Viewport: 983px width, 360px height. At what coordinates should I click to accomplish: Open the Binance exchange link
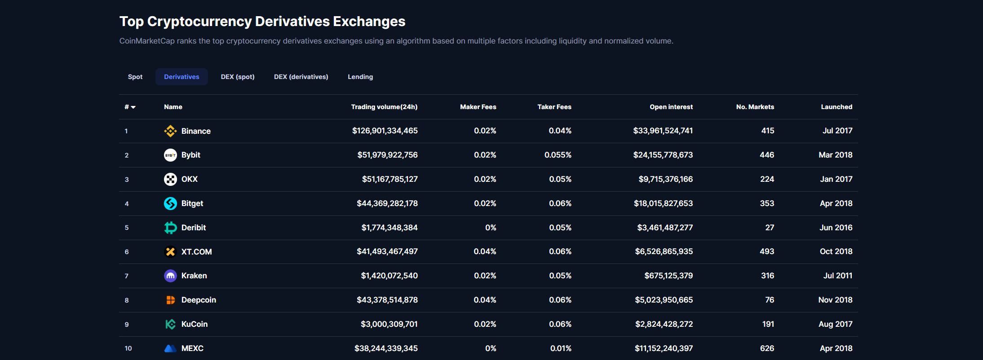coord(196,131)
